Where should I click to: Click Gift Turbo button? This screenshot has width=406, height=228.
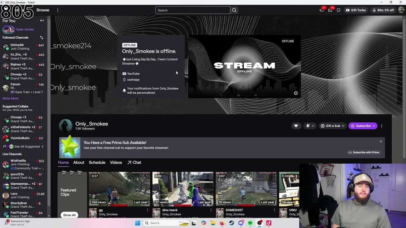(x=356, y=10)
